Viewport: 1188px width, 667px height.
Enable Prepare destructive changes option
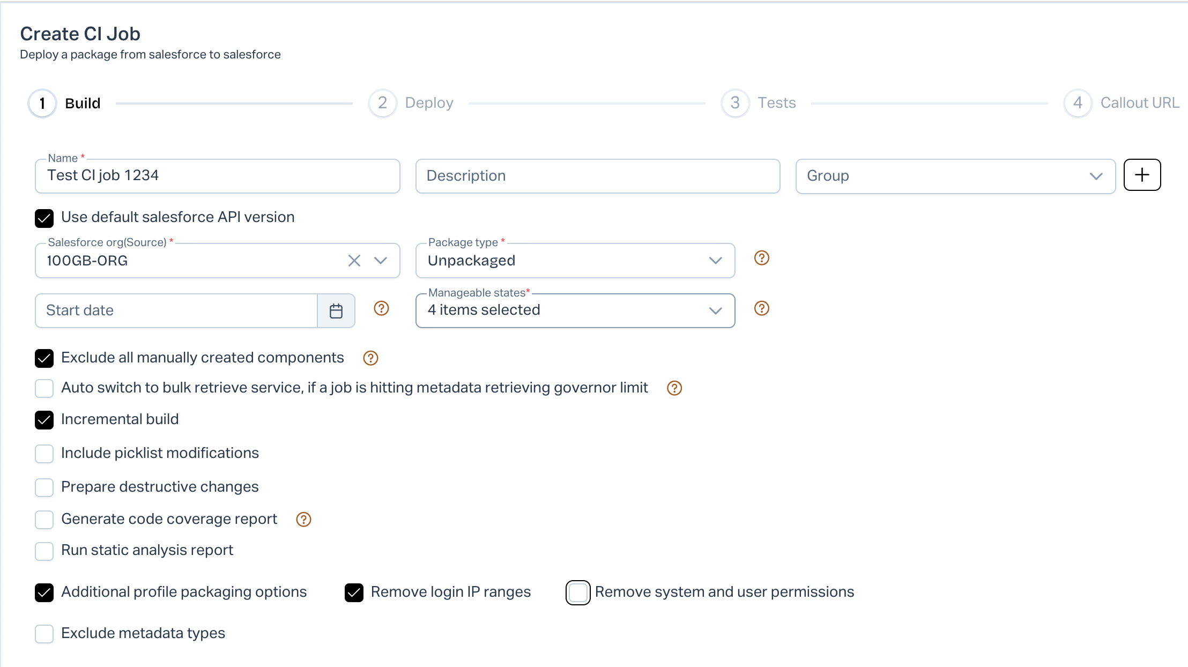point(44,487)
